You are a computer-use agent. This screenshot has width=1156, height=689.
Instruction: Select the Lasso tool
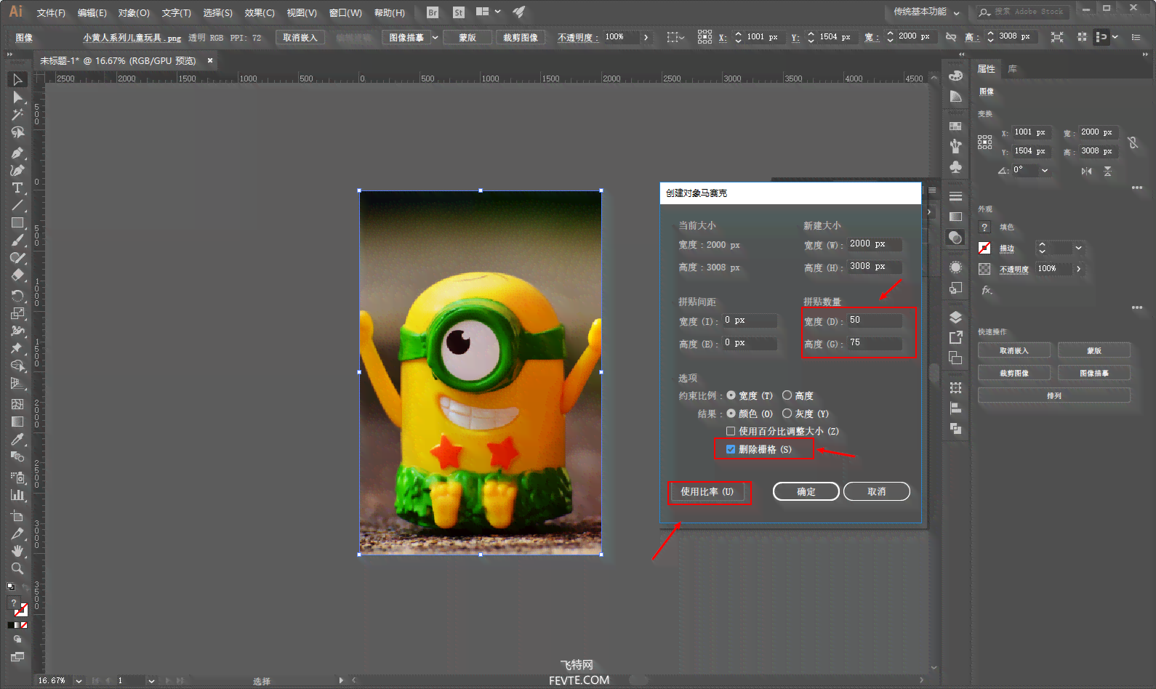[x=17, y=132]
